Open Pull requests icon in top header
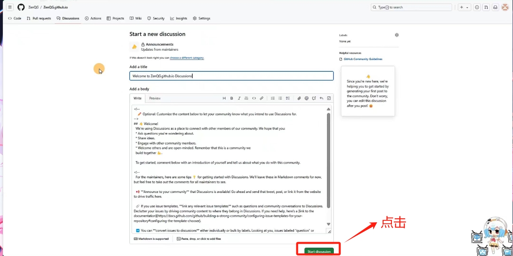The width and height of the screenshot is (513, 256). pyautogui.click(x=486, y=7)
